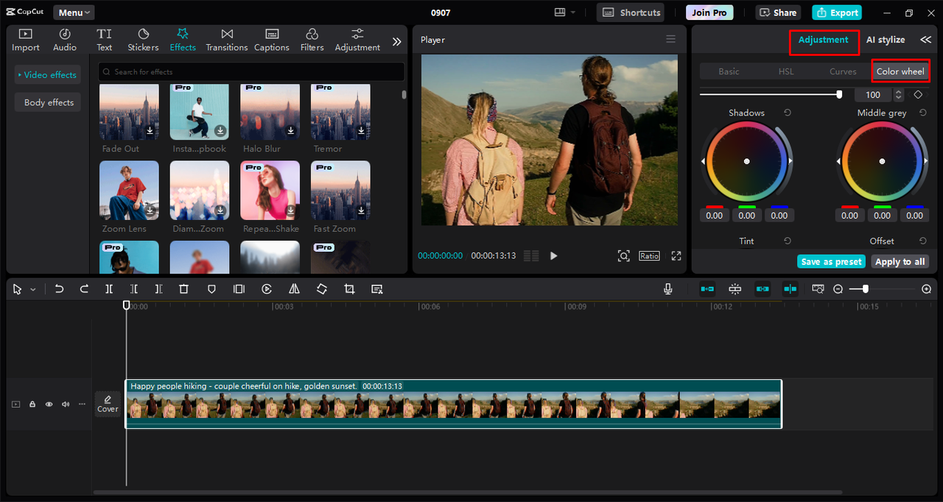Click the Join Pro button

[x=709, y=13]
